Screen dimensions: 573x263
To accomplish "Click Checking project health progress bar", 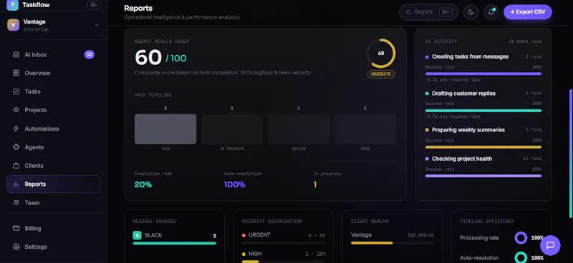I will point(483,176).
